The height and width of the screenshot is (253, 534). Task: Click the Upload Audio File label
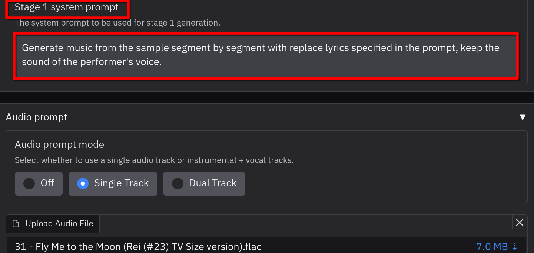(59, 224)
